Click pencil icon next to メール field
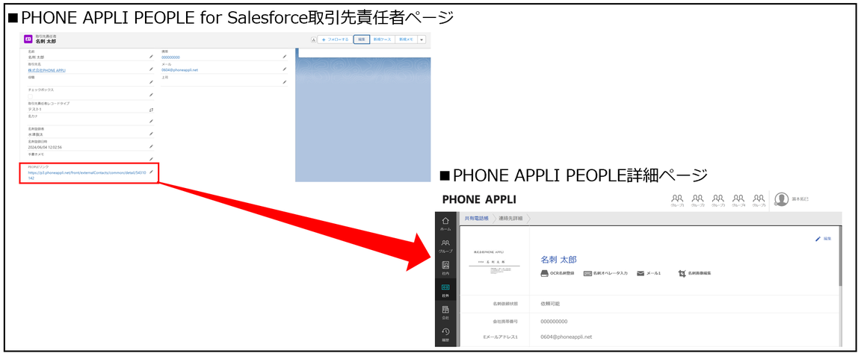This screenshot has width=858, height=353. (285, 69)
